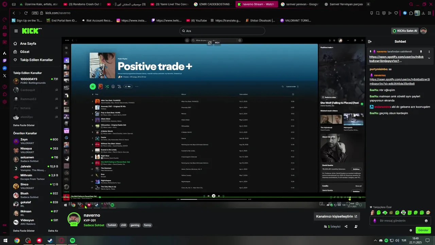This screenshot has height=245, width=435.
Task: Click KICKs Satın Al button
Action: point(404,31)
